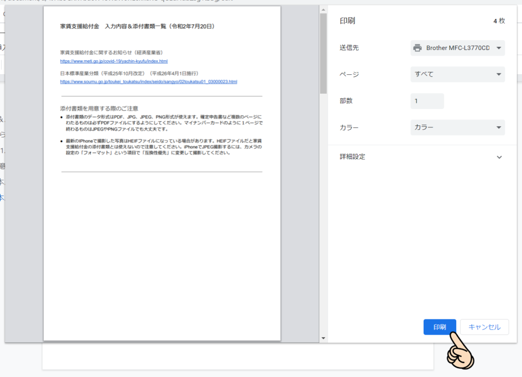Click the printer icon in the destination field
The height and width of the screenshot is (377, 522).
click(x=418, y=48)
